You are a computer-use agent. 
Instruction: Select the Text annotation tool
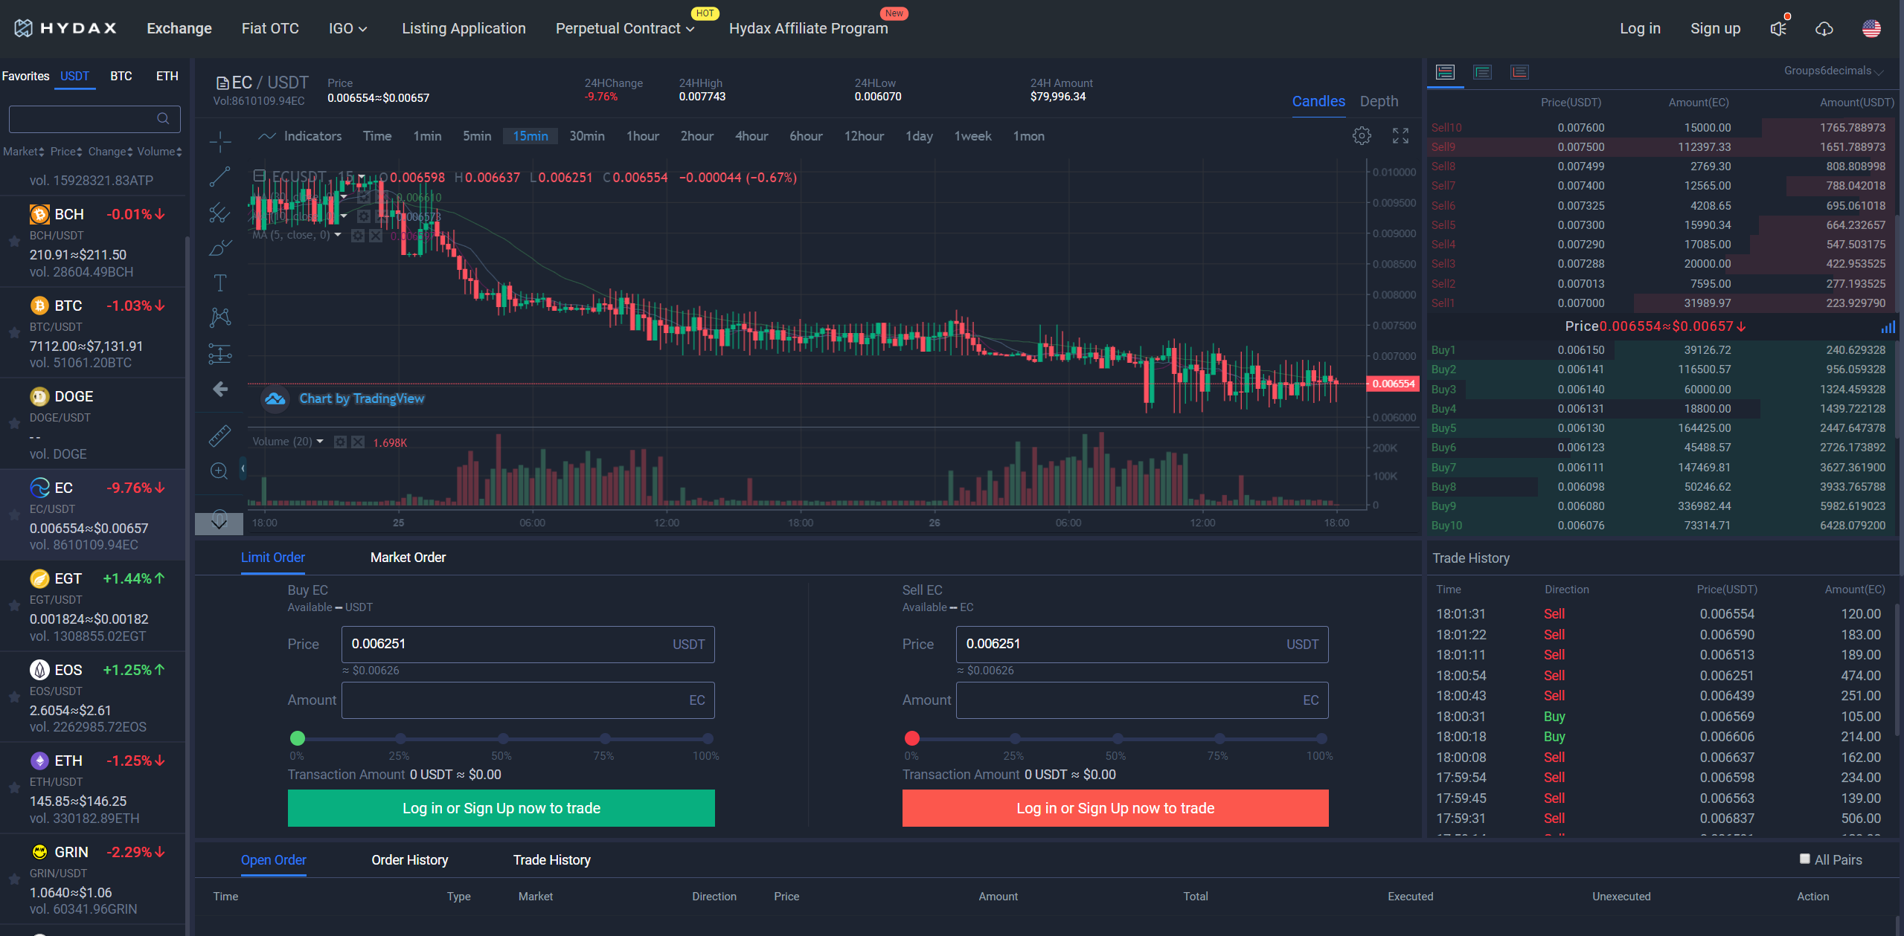(220, 283)
